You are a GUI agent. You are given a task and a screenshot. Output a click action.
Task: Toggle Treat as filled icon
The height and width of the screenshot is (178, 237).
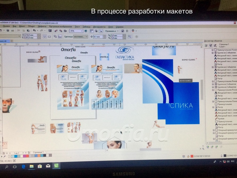pos(130,36)
